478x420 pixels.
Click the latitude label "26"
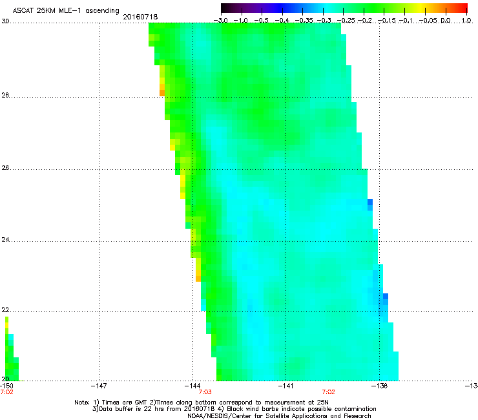pyautogui.click(x=5, y=168)
